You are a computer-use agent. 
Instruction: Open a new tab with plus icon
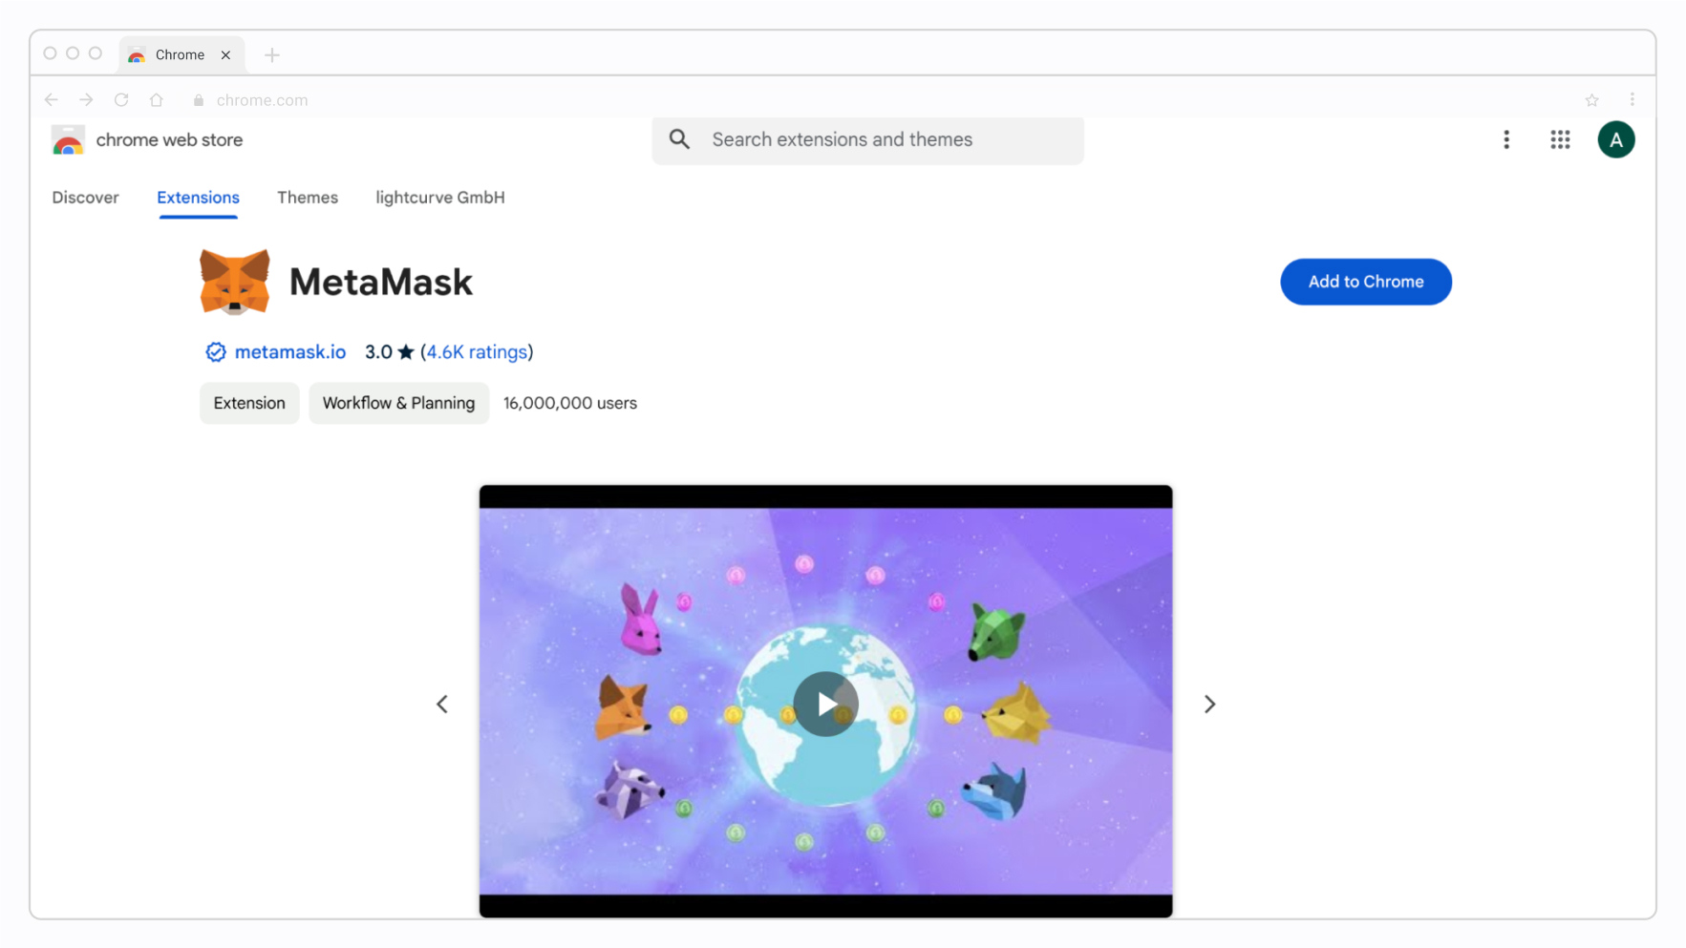click(x=272, y=55)
